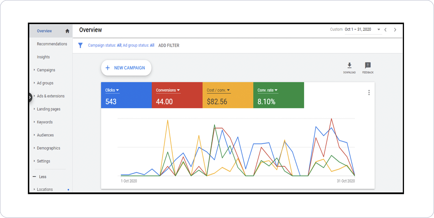Image resolution: width=434 pixels, height=218 pixels.
Task: Open Insights in the sidebar
Action: pyautogui.click(x=43, y=57)
